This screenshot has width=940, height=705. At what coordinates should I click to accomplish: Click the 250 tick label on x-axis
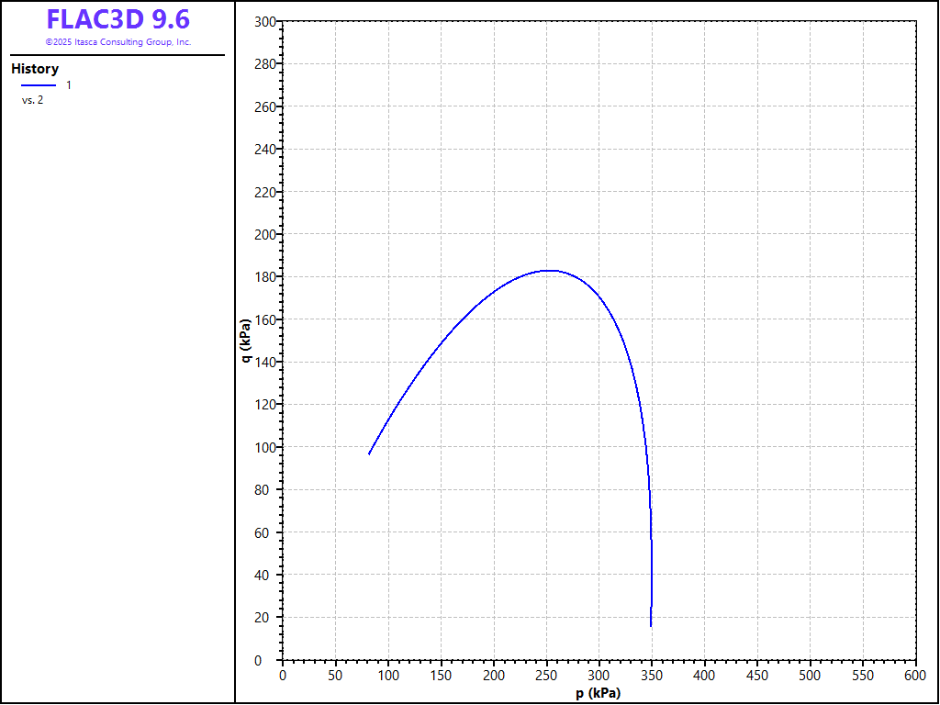pyautogui.click(x=546, y=675)
